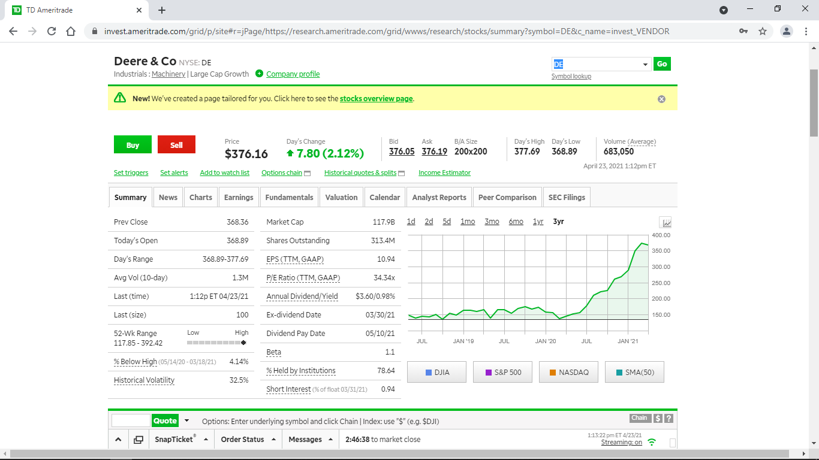Open the Set alerts link
The image size is (819, 460).
174,172
